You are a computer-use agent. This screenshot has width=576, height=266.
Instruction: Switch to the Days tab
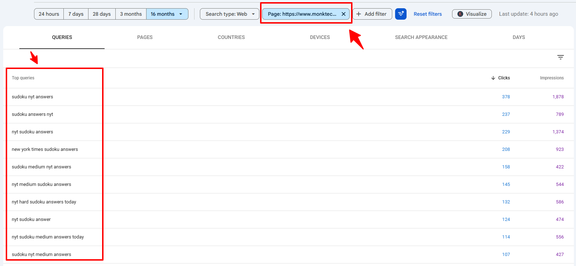click(x=519, y=37)
